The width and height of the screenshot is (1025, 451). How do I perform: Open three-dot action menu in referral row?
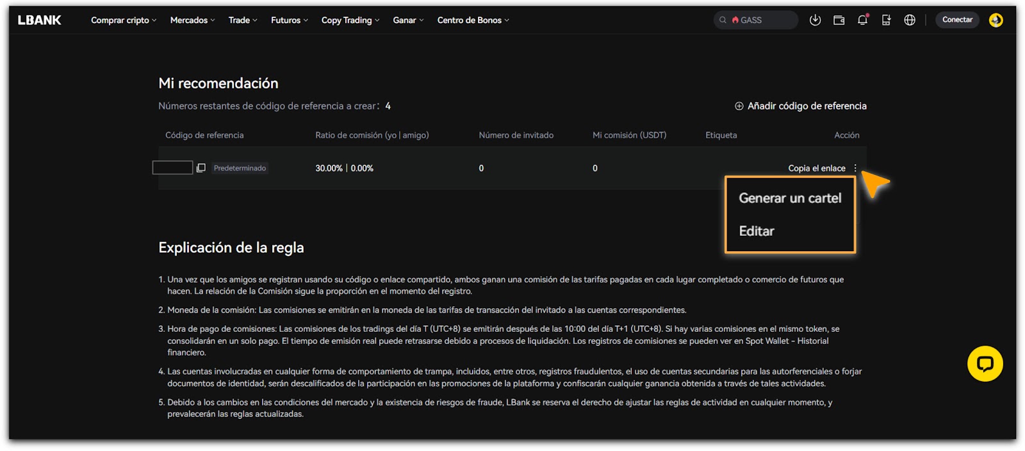[855, 168]
